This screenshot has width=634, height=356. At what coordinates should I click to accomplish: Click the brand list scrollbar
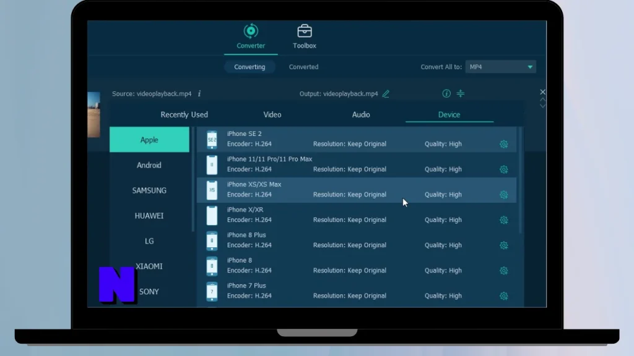pos(193,179)
